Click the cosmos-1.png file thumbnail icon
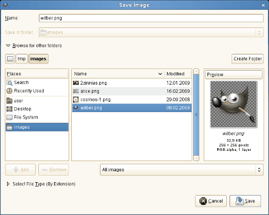 [x=76, y=100]
